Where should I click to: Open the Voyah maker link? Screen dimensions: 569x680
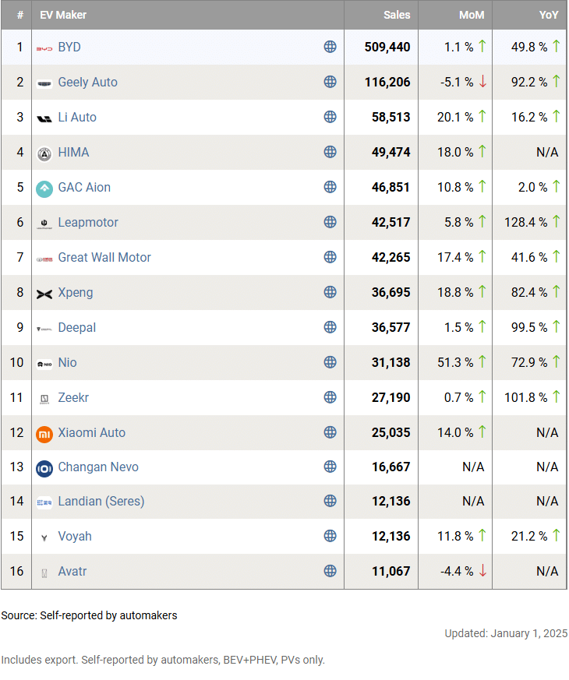coord(75,536)
